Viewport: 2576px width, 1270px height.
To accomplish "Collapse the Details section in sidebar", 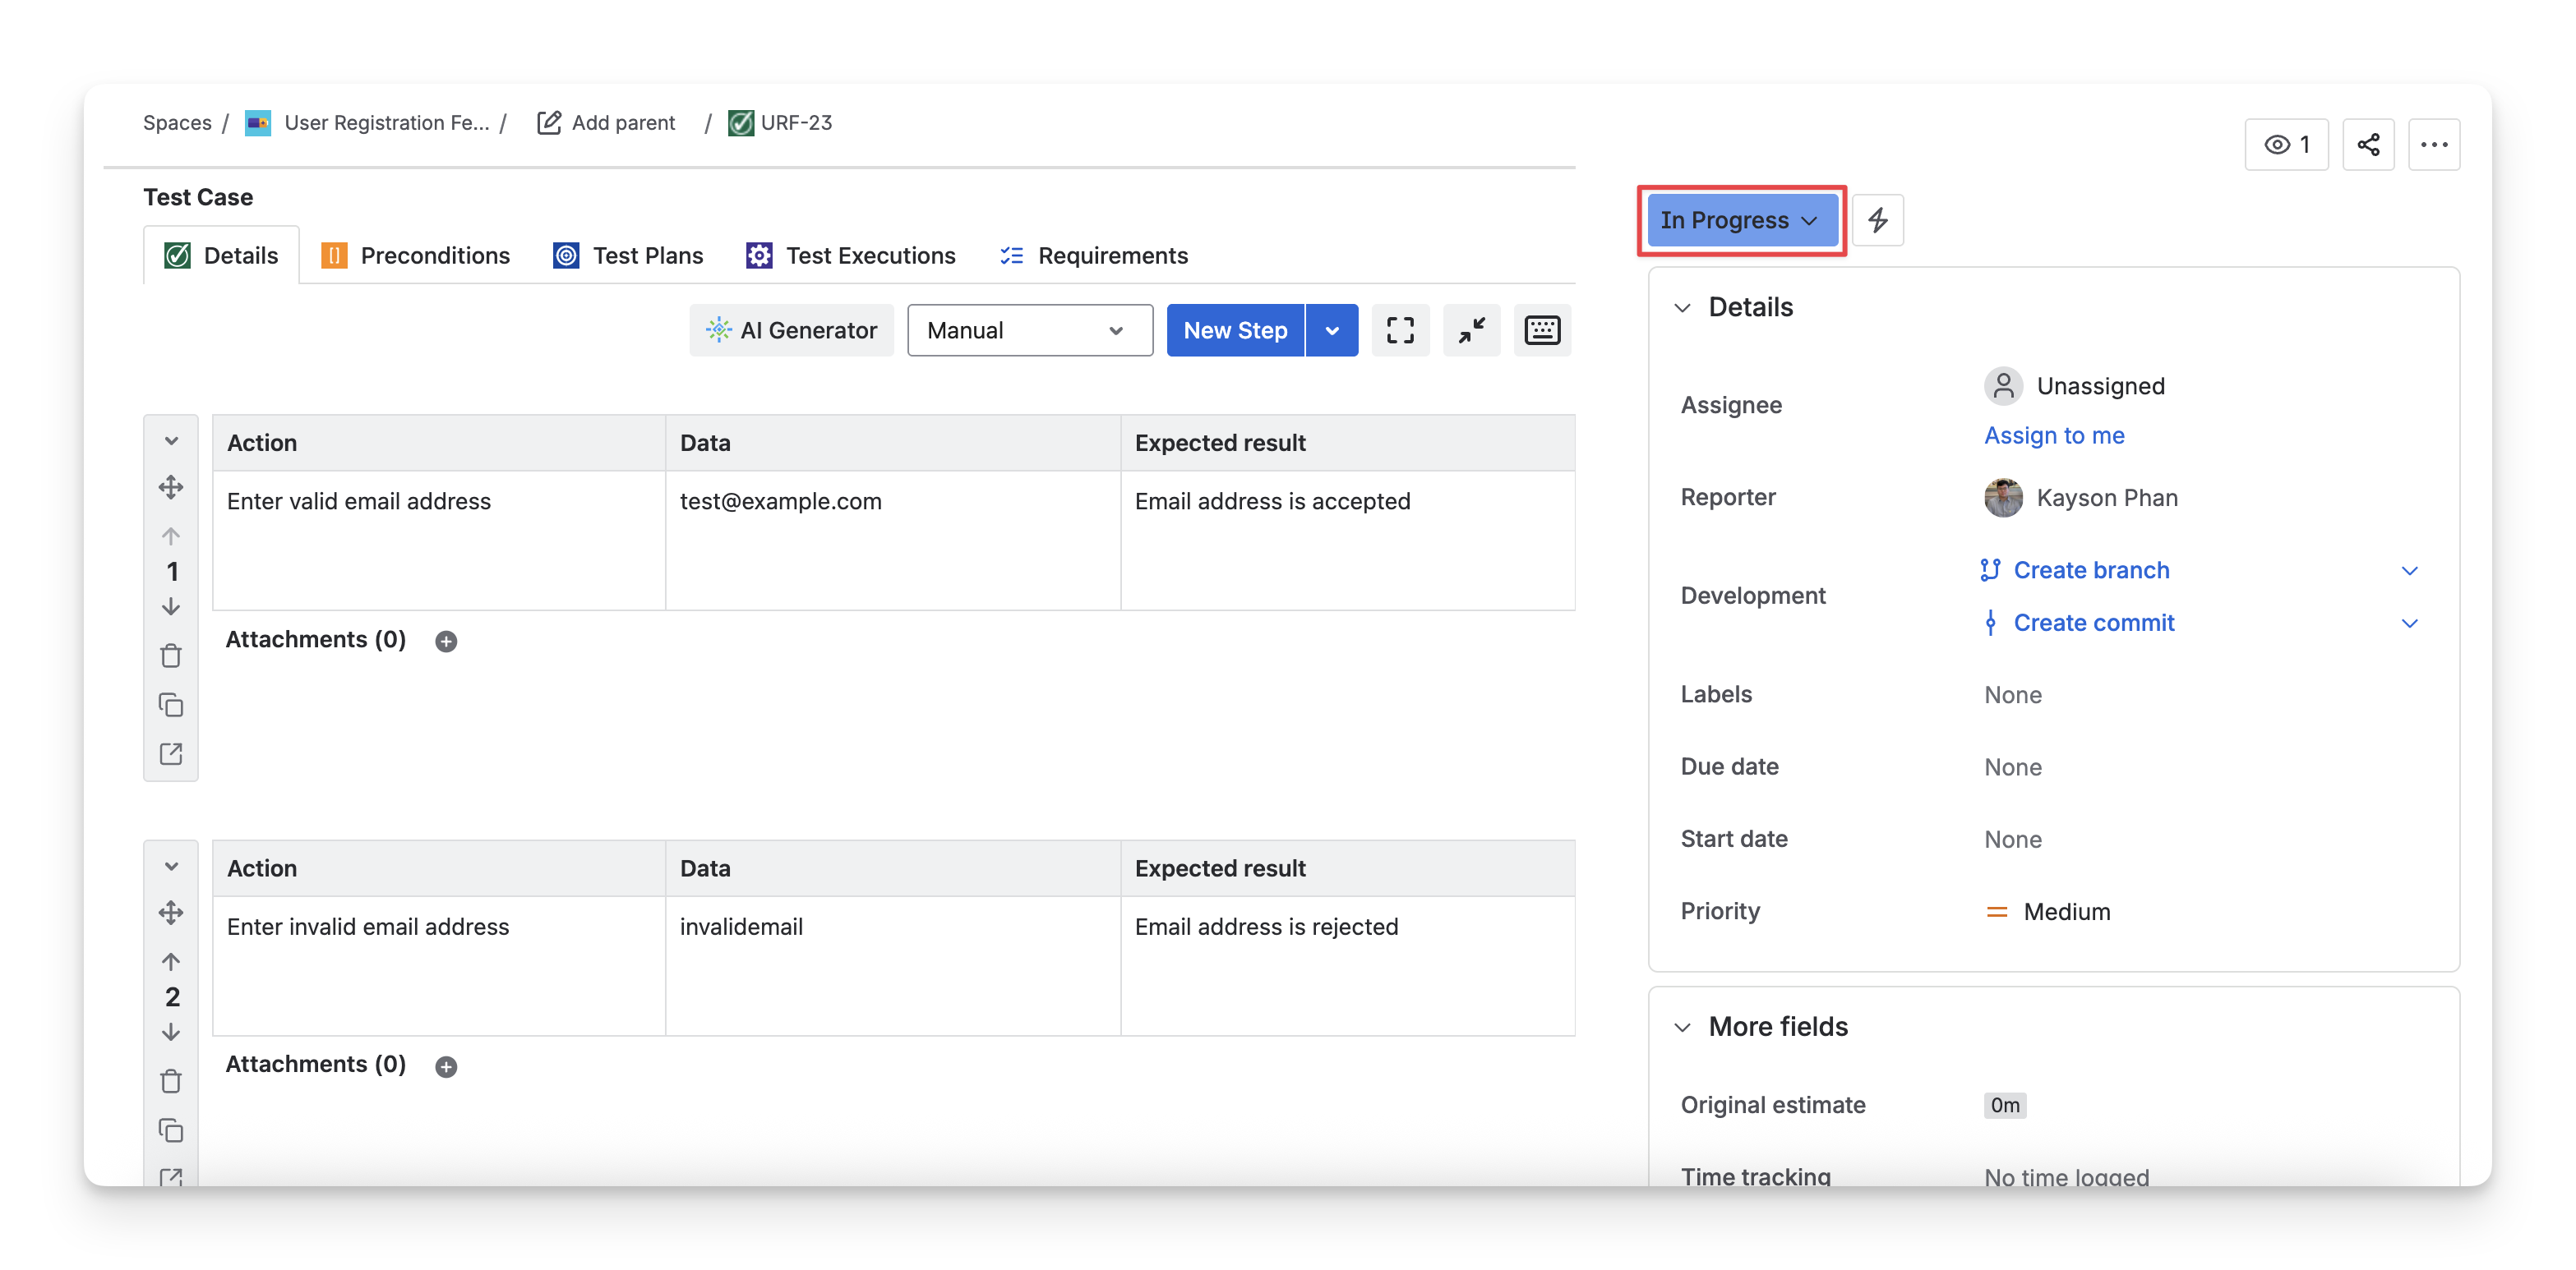I will click(x=1683, y=308).
